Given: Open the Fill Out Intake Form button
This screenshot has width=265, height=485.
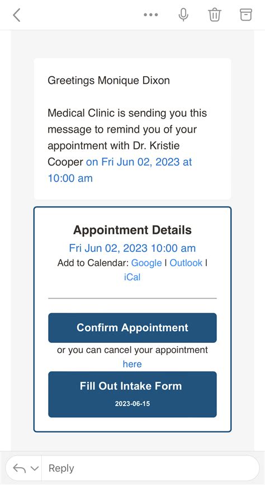Looking at the screenshot, I should pos(132,394).
